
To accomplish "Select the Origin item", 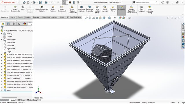I will [9, 51].
